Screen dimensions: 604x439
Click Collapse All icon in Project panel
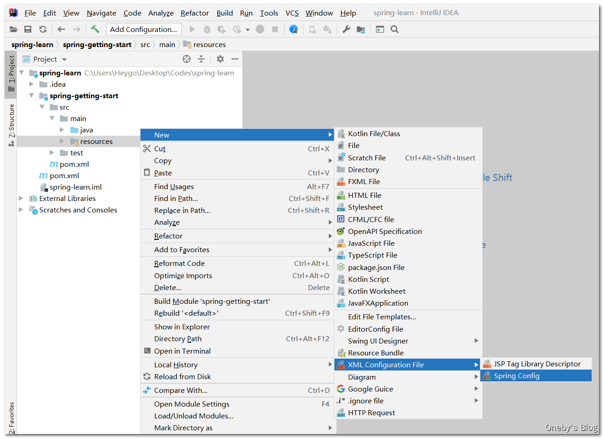(x=201, y=59)
